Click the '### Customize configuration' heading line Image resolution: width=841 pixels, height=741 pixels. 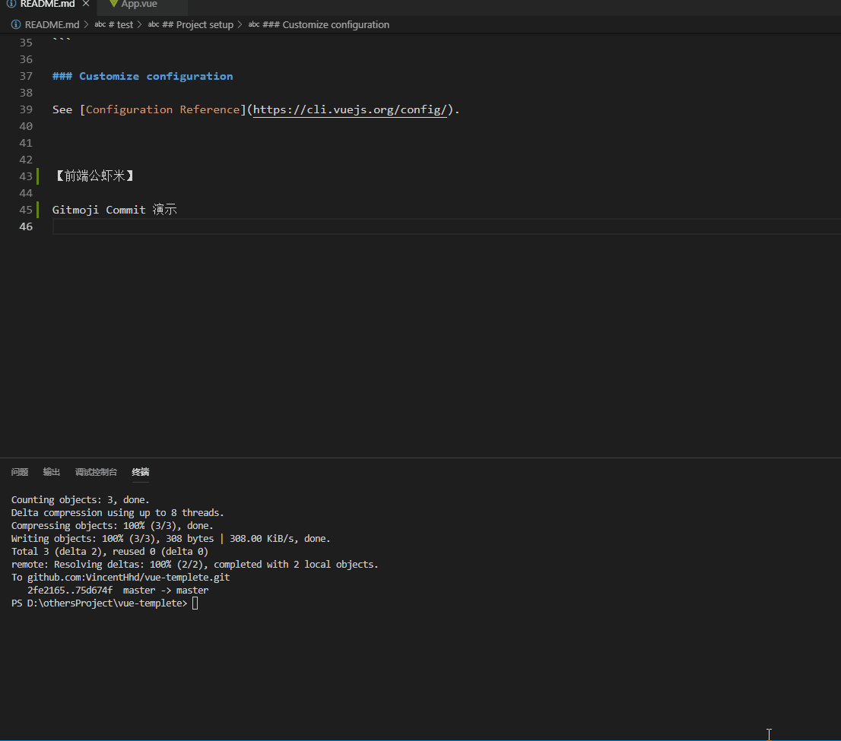[x=143, y=76]
